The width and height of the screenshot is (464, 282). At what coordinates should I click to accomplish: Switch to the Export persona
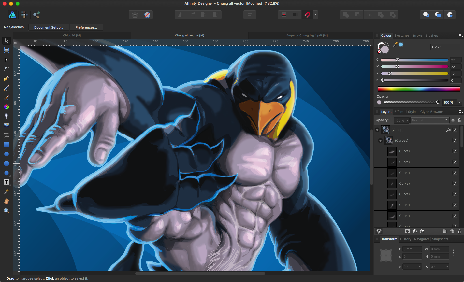36,15
